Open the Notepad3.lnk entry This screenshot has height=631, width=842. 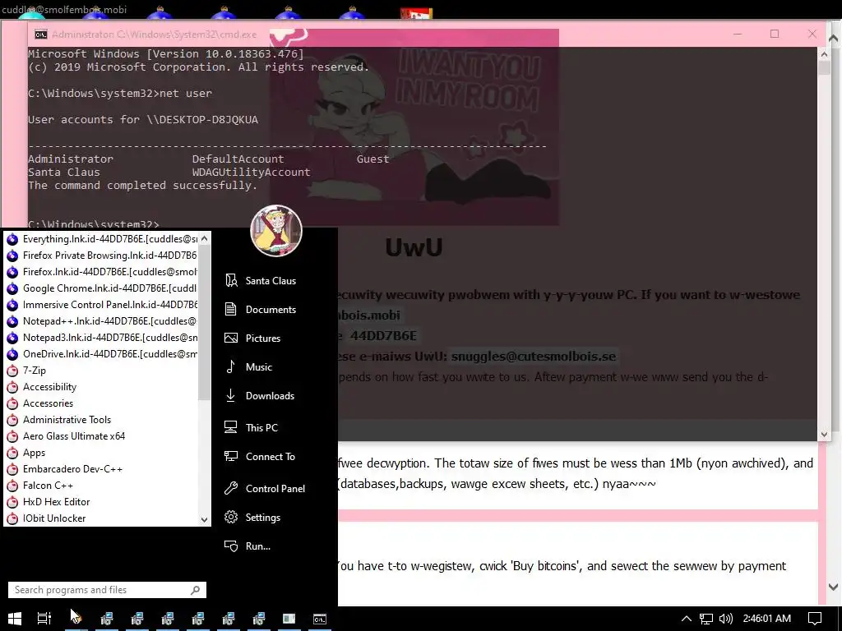pyautogui.click(x=102, y=338)
